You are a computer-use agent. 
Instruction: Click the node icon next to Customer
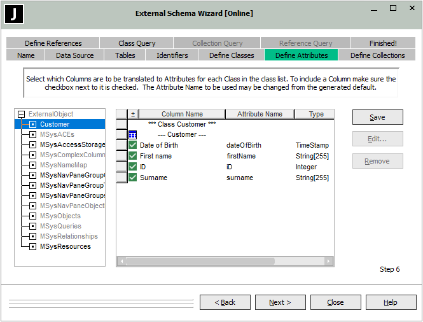pyautogui.click(x=32, y=125)
